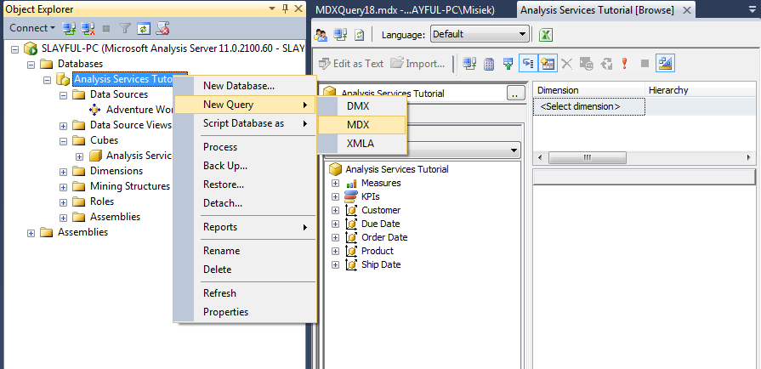Pin the Object Explorer panel
Image resolution: width=761 pixels, height=369 pixels.
285,9
